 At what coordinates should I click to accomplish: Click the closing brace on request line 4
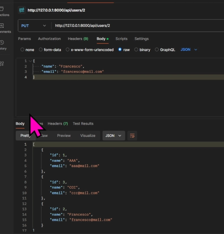(x=34, y=77)
